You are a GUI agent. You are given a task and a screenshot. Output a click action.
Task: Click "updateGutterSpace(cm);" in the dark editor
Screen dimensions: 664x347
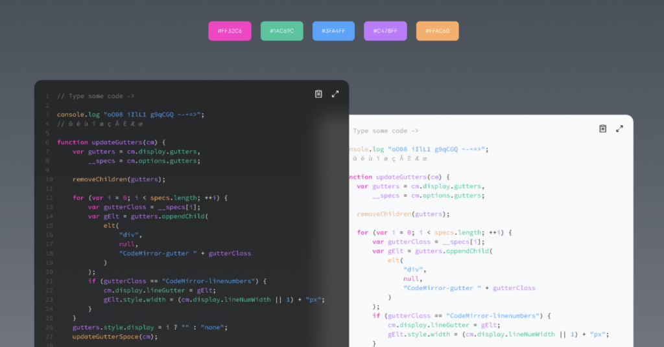click(115, 337)
